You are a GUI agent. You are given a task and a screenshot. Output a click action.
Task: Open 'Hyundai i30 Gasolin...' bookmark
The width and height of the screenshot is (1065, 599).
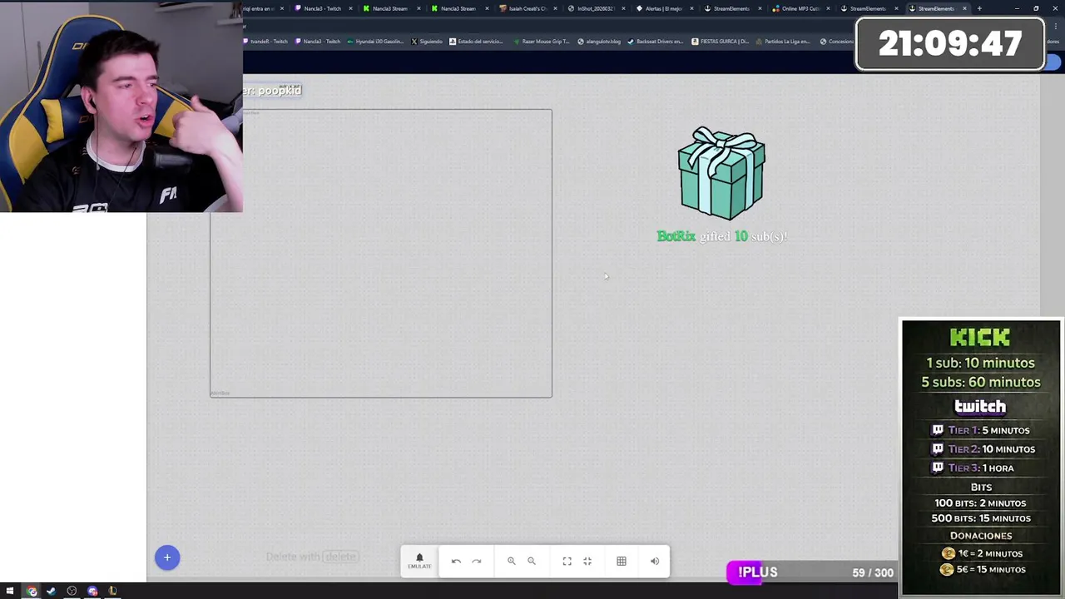coord(374,42)
